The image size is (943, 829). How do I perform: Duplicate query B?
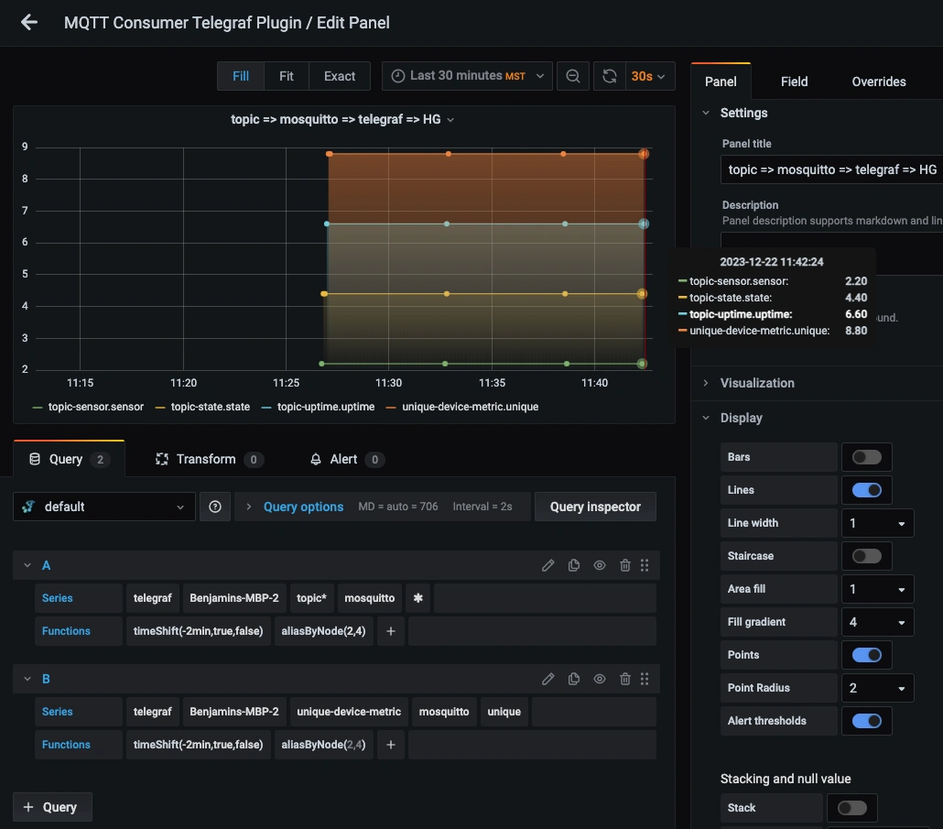tap(574, 679)
